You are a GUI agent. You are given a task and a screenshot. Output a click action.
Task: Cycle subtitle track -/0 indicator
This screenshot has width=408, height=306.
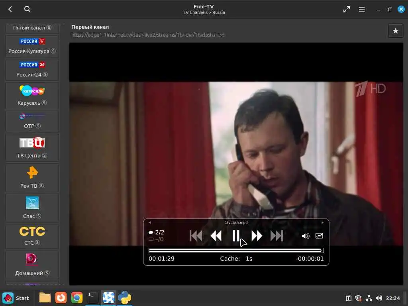point(156,239)
